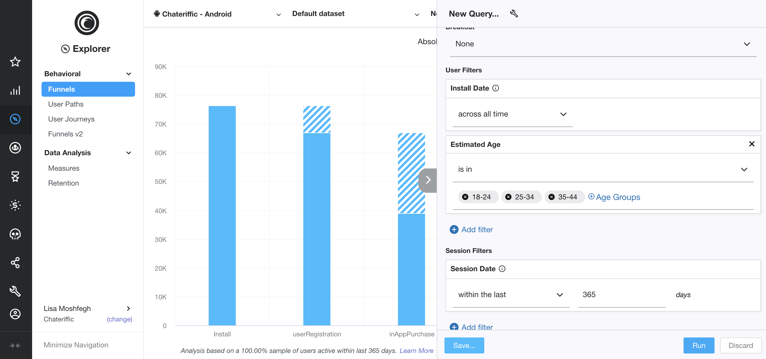Open the Chateriffic - Android app dropdown
766x359 pixels.
(217, 14)
